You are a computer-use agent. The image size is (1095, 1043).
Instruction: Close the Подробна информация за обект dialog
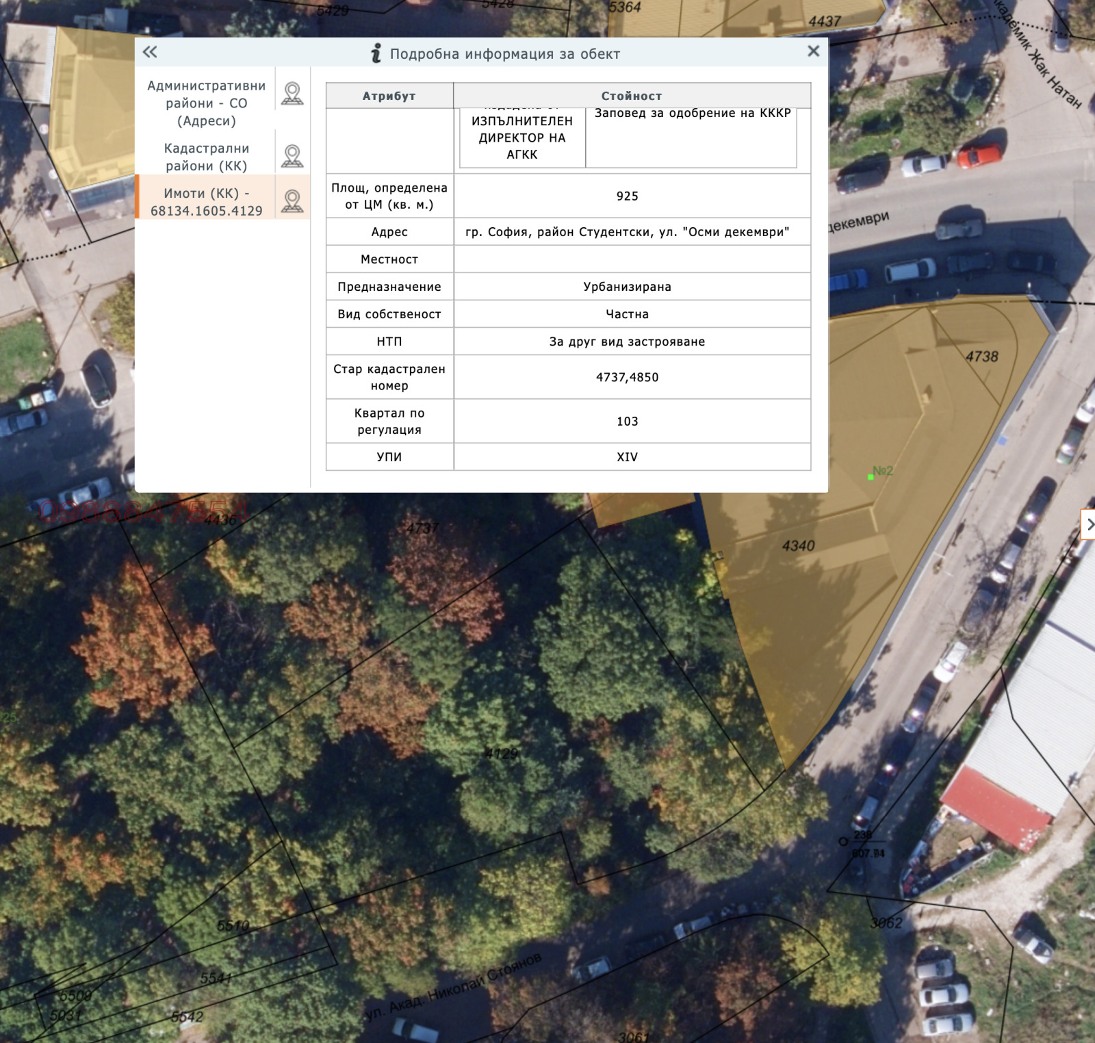812,51
